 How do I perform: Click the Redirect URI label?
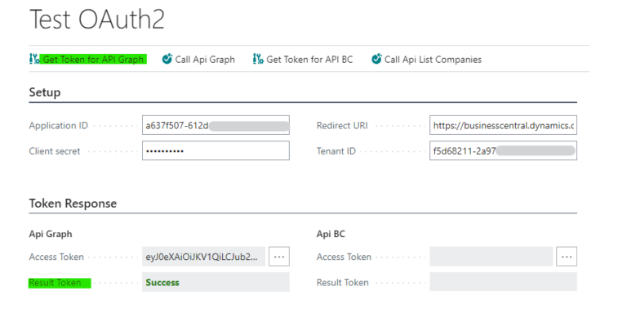coord(342,125)
